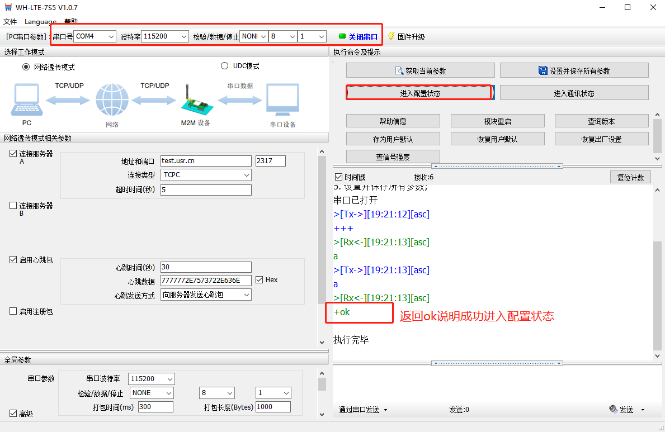Select the UDC mode radio button
Viewport: 665px width, 432px height.
pyautogui.click(x=225, y=66)
